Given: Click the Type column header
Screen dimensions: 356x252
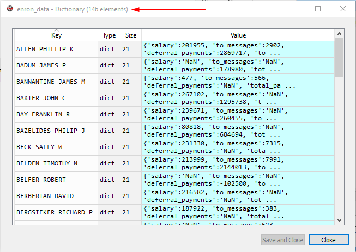Looking at the screenshot, I should (109, 35).
